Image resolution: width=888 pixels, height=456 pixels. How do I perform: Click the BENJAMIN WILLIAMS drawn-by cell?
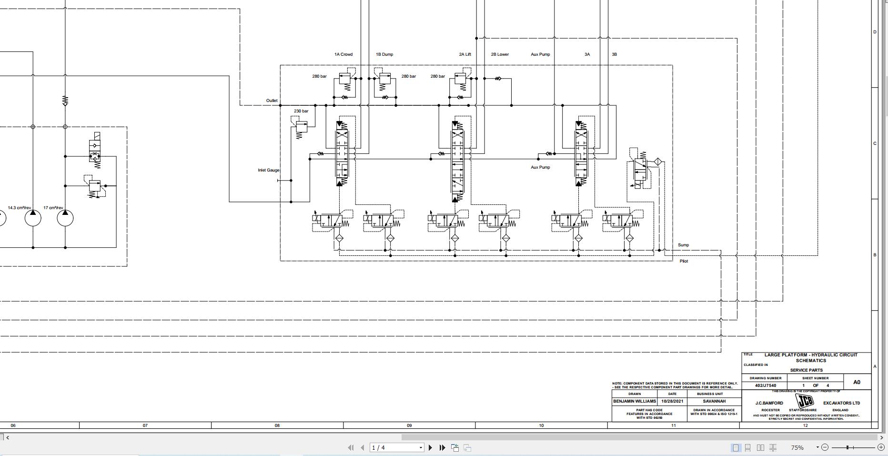pyautogui.click(x=635, y=401)
